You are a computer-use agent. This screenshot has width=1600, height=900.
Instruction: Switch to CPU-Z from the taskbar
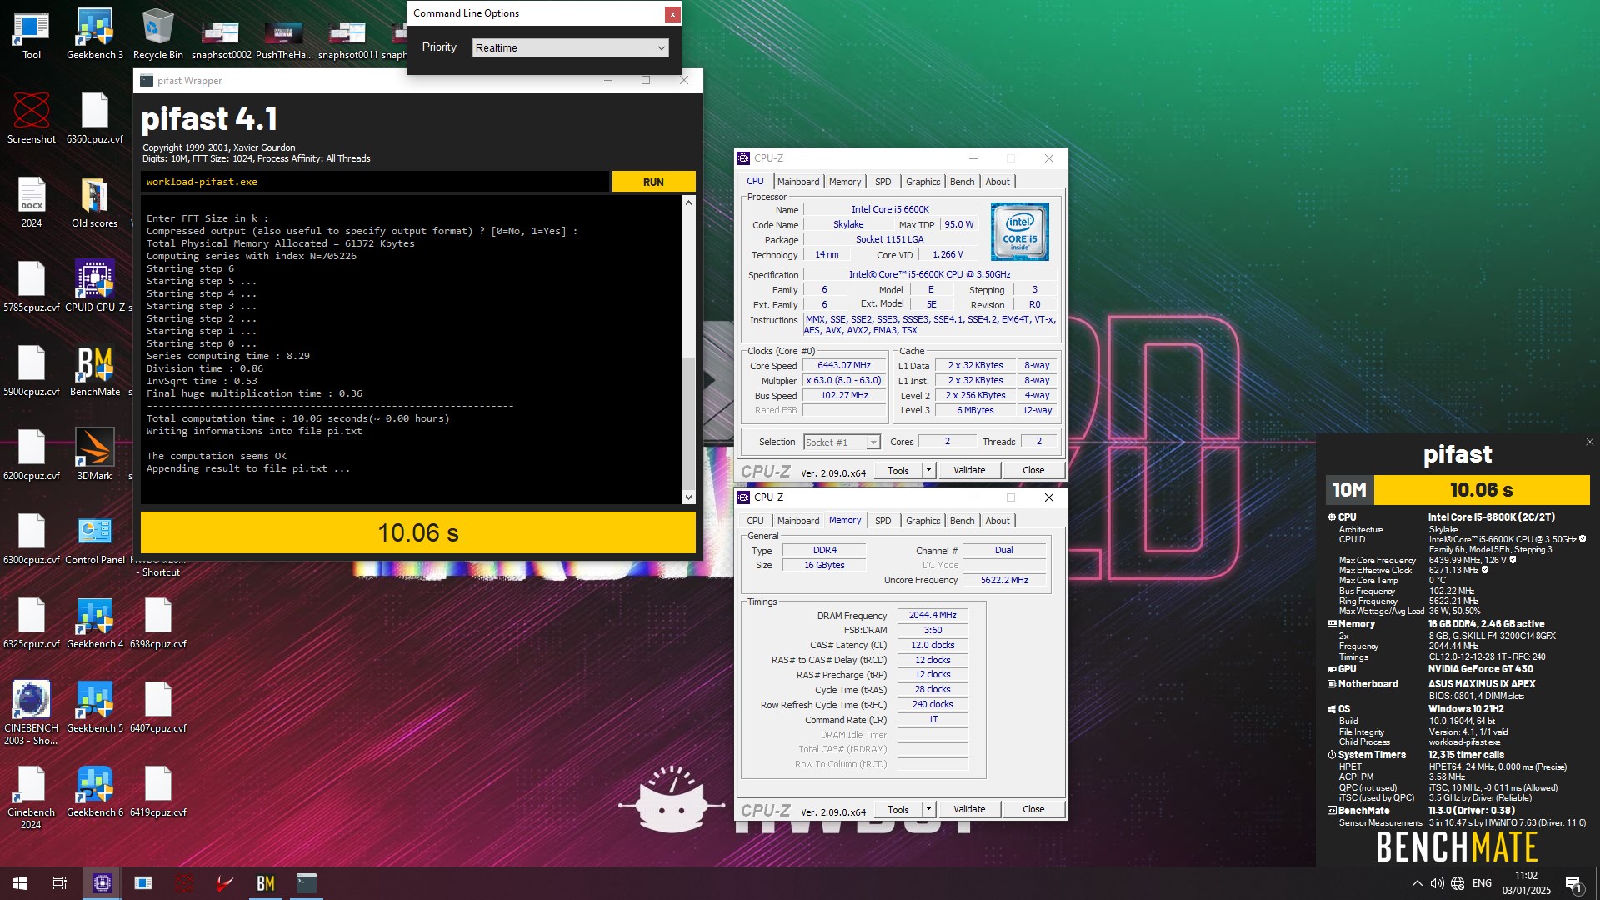pyautogui.click(x=102, y=883)
